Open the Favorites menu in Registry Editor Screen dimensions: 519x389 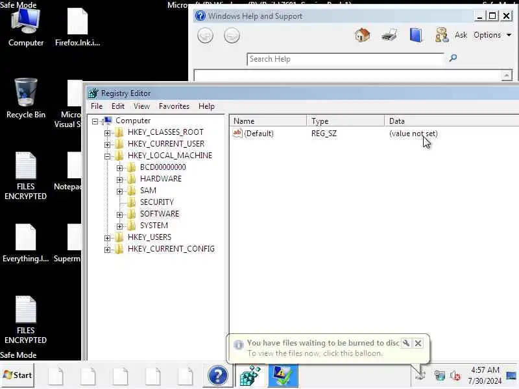click(174, 106)
